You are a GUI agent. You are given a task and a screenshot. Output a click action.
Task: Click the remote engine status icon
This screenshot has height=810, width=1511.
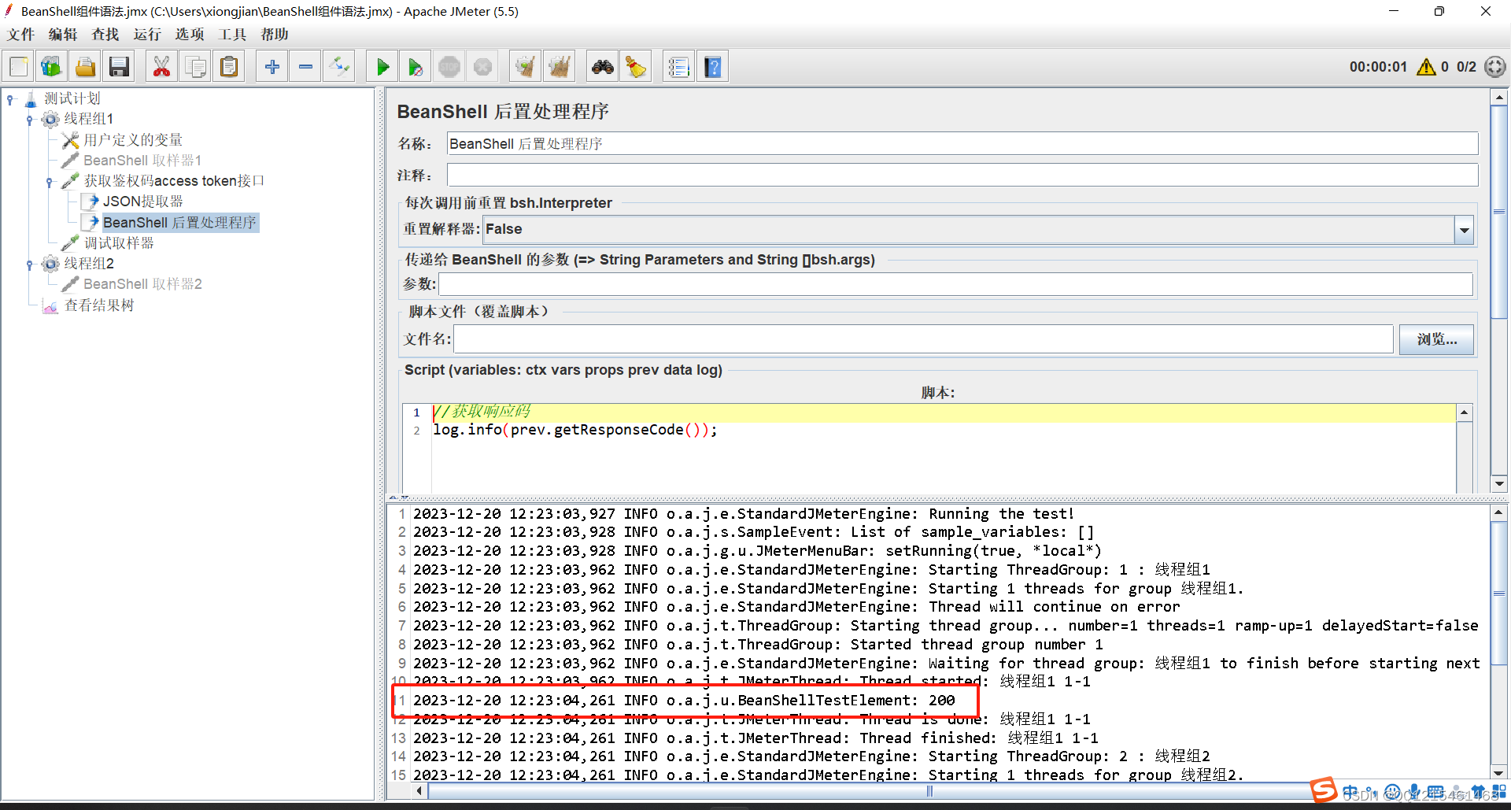pyautogui.click(x=1494, y=67)
